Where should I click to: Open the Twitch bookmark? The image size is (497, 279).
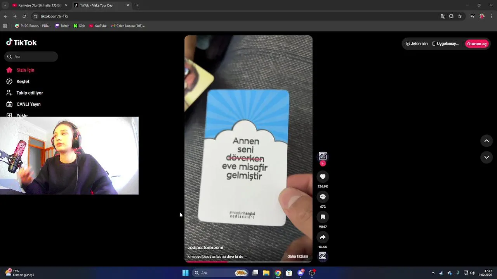tap(62, 26)
